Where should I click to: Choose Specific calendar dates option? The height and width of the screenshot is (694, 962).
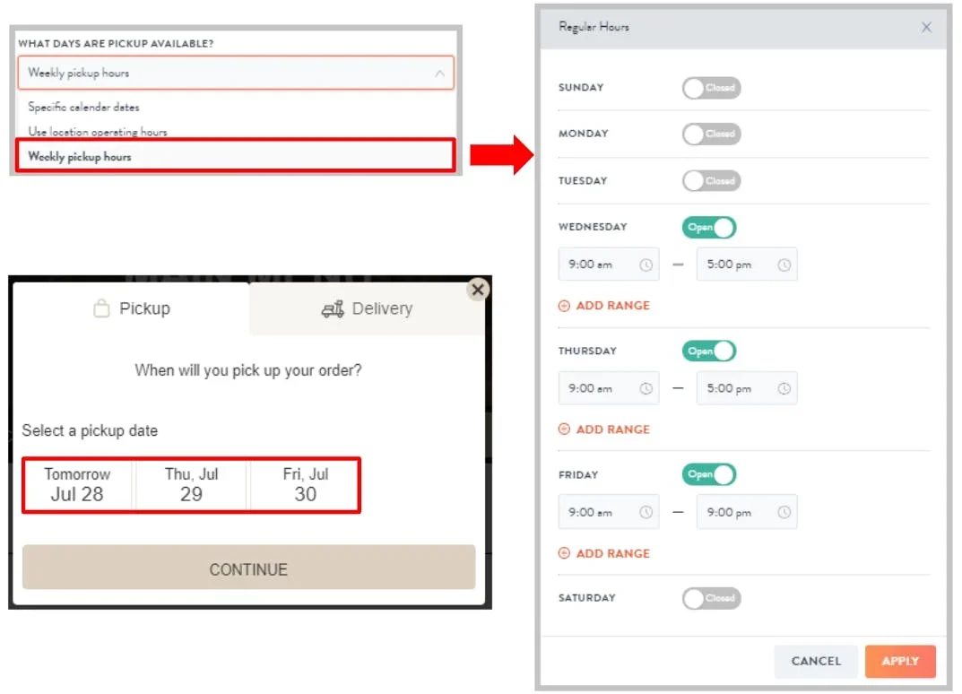pos(83,107)
